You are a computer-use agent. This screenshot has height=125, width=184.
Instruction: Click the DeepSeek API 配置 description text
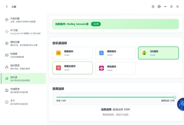click(x=26, y=33)
